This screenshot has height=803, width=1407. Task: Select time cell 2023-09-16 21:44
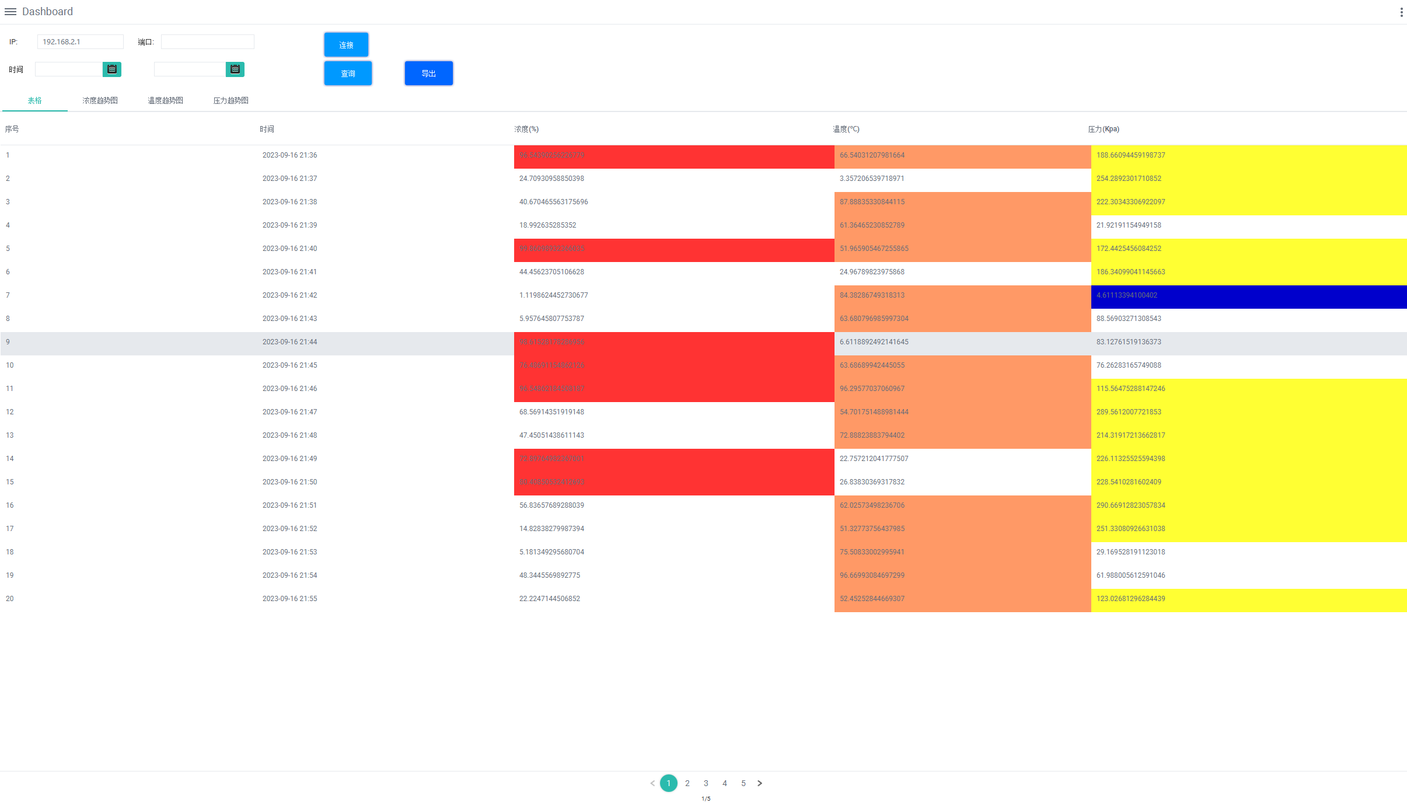pyautogui.click(x=290, y=342)
